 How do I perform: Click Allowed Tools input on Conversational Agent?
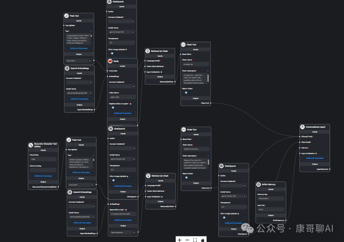(307, 136)
